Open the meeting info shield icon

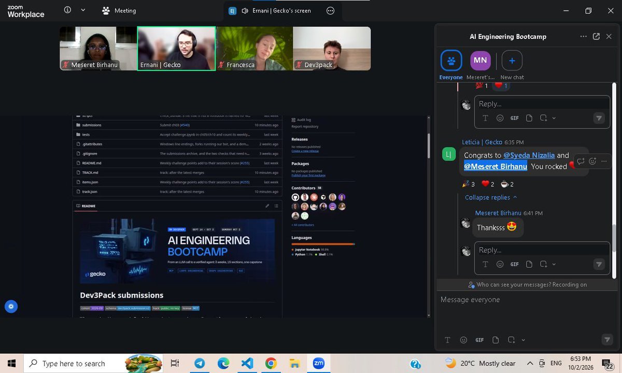67,10
